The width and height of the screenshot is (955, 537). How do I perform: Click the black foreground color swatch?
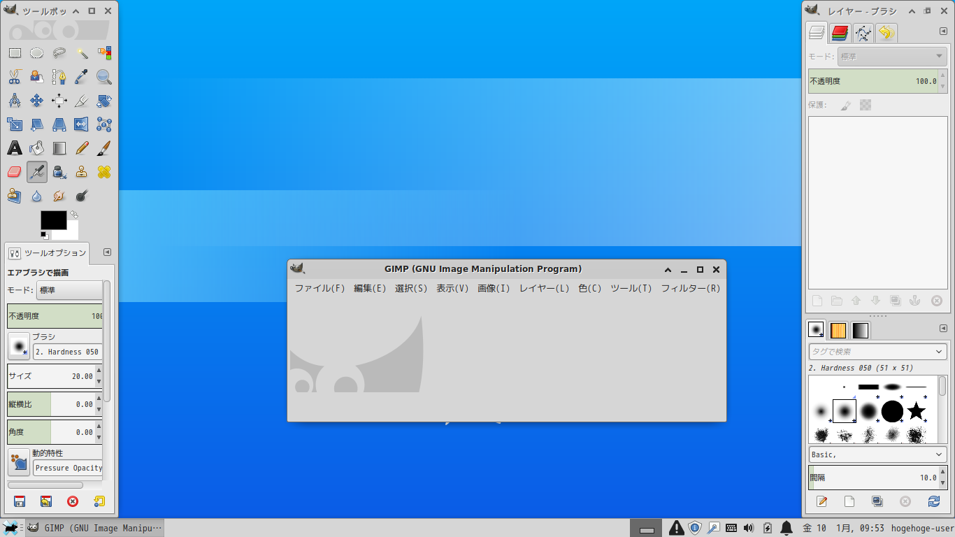click(54, 220)
